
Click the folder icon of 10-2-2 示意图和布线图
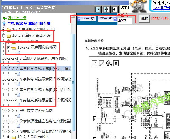click(14, 48)
